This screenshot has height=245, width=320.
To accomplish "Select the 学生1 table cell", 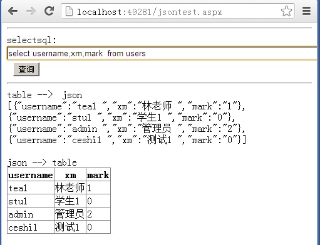I will click(70, 201).
